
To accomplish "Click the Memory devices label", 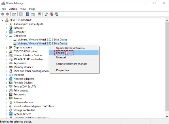I will point(23,67).
